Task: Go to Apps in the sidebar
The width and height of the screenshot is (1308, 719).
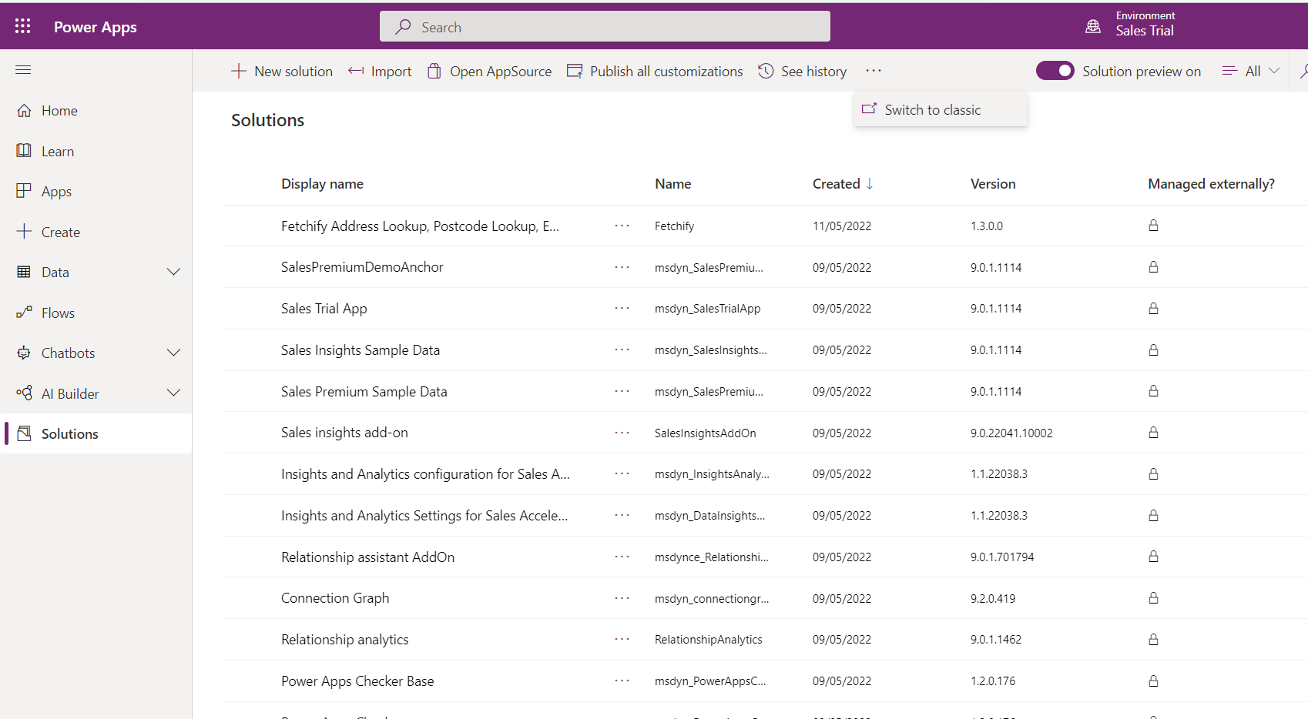Action: [x=56, y=192]
